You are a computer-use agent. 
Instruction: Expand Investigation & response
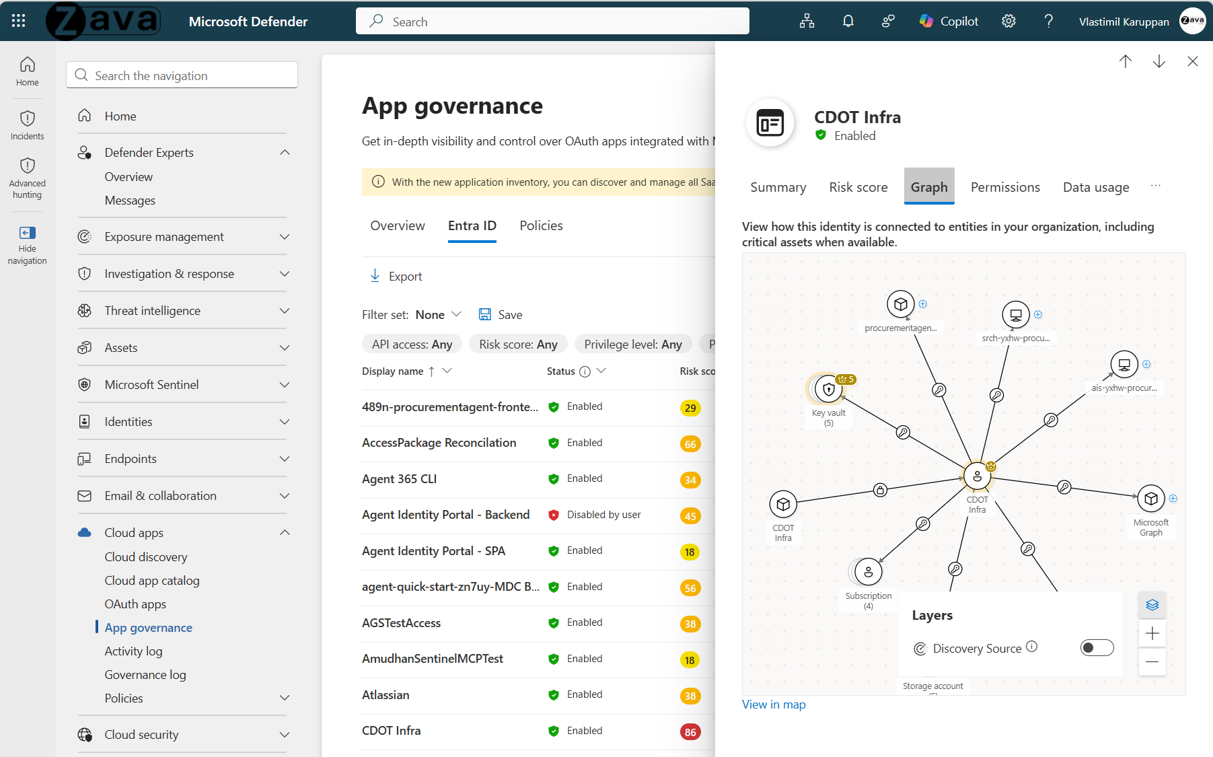(x=285, y=274)
